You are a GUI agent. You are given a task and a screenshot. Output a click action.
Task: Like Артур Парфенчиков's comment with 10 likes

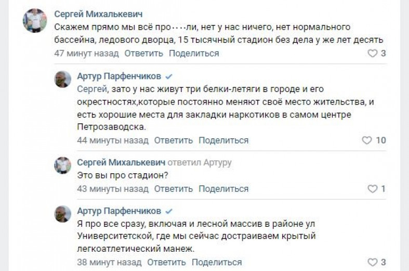click(367, 140)
